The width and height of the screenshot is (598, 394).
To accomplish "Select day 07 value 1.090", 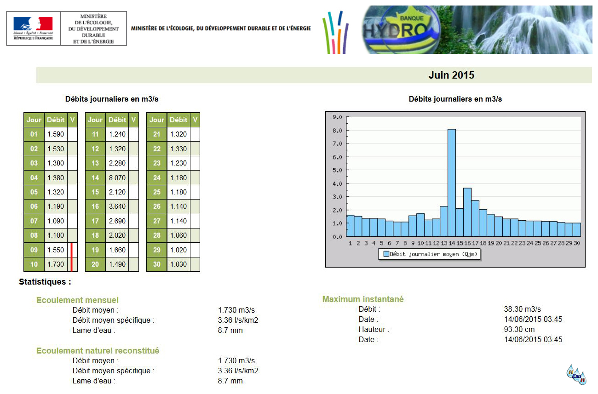I will pos(56,221).
